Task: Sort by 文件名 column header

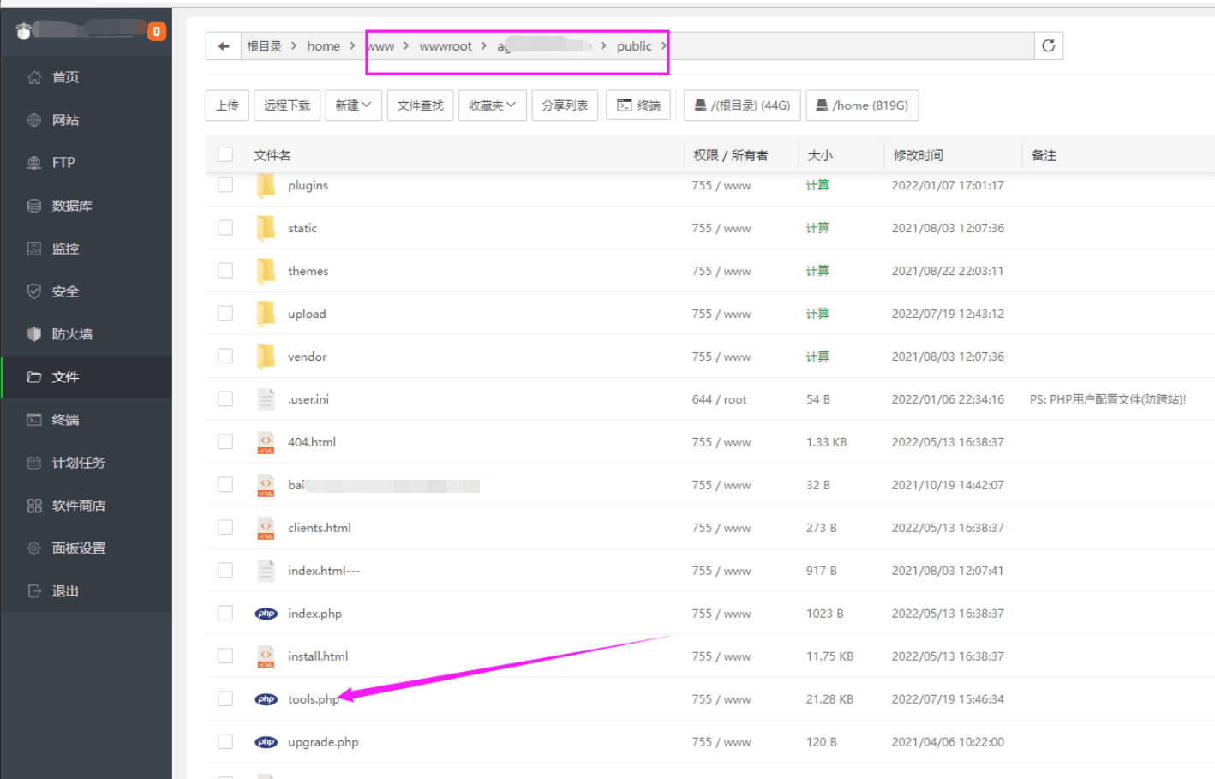Action: pyautogui.click(x=272, y=155)
